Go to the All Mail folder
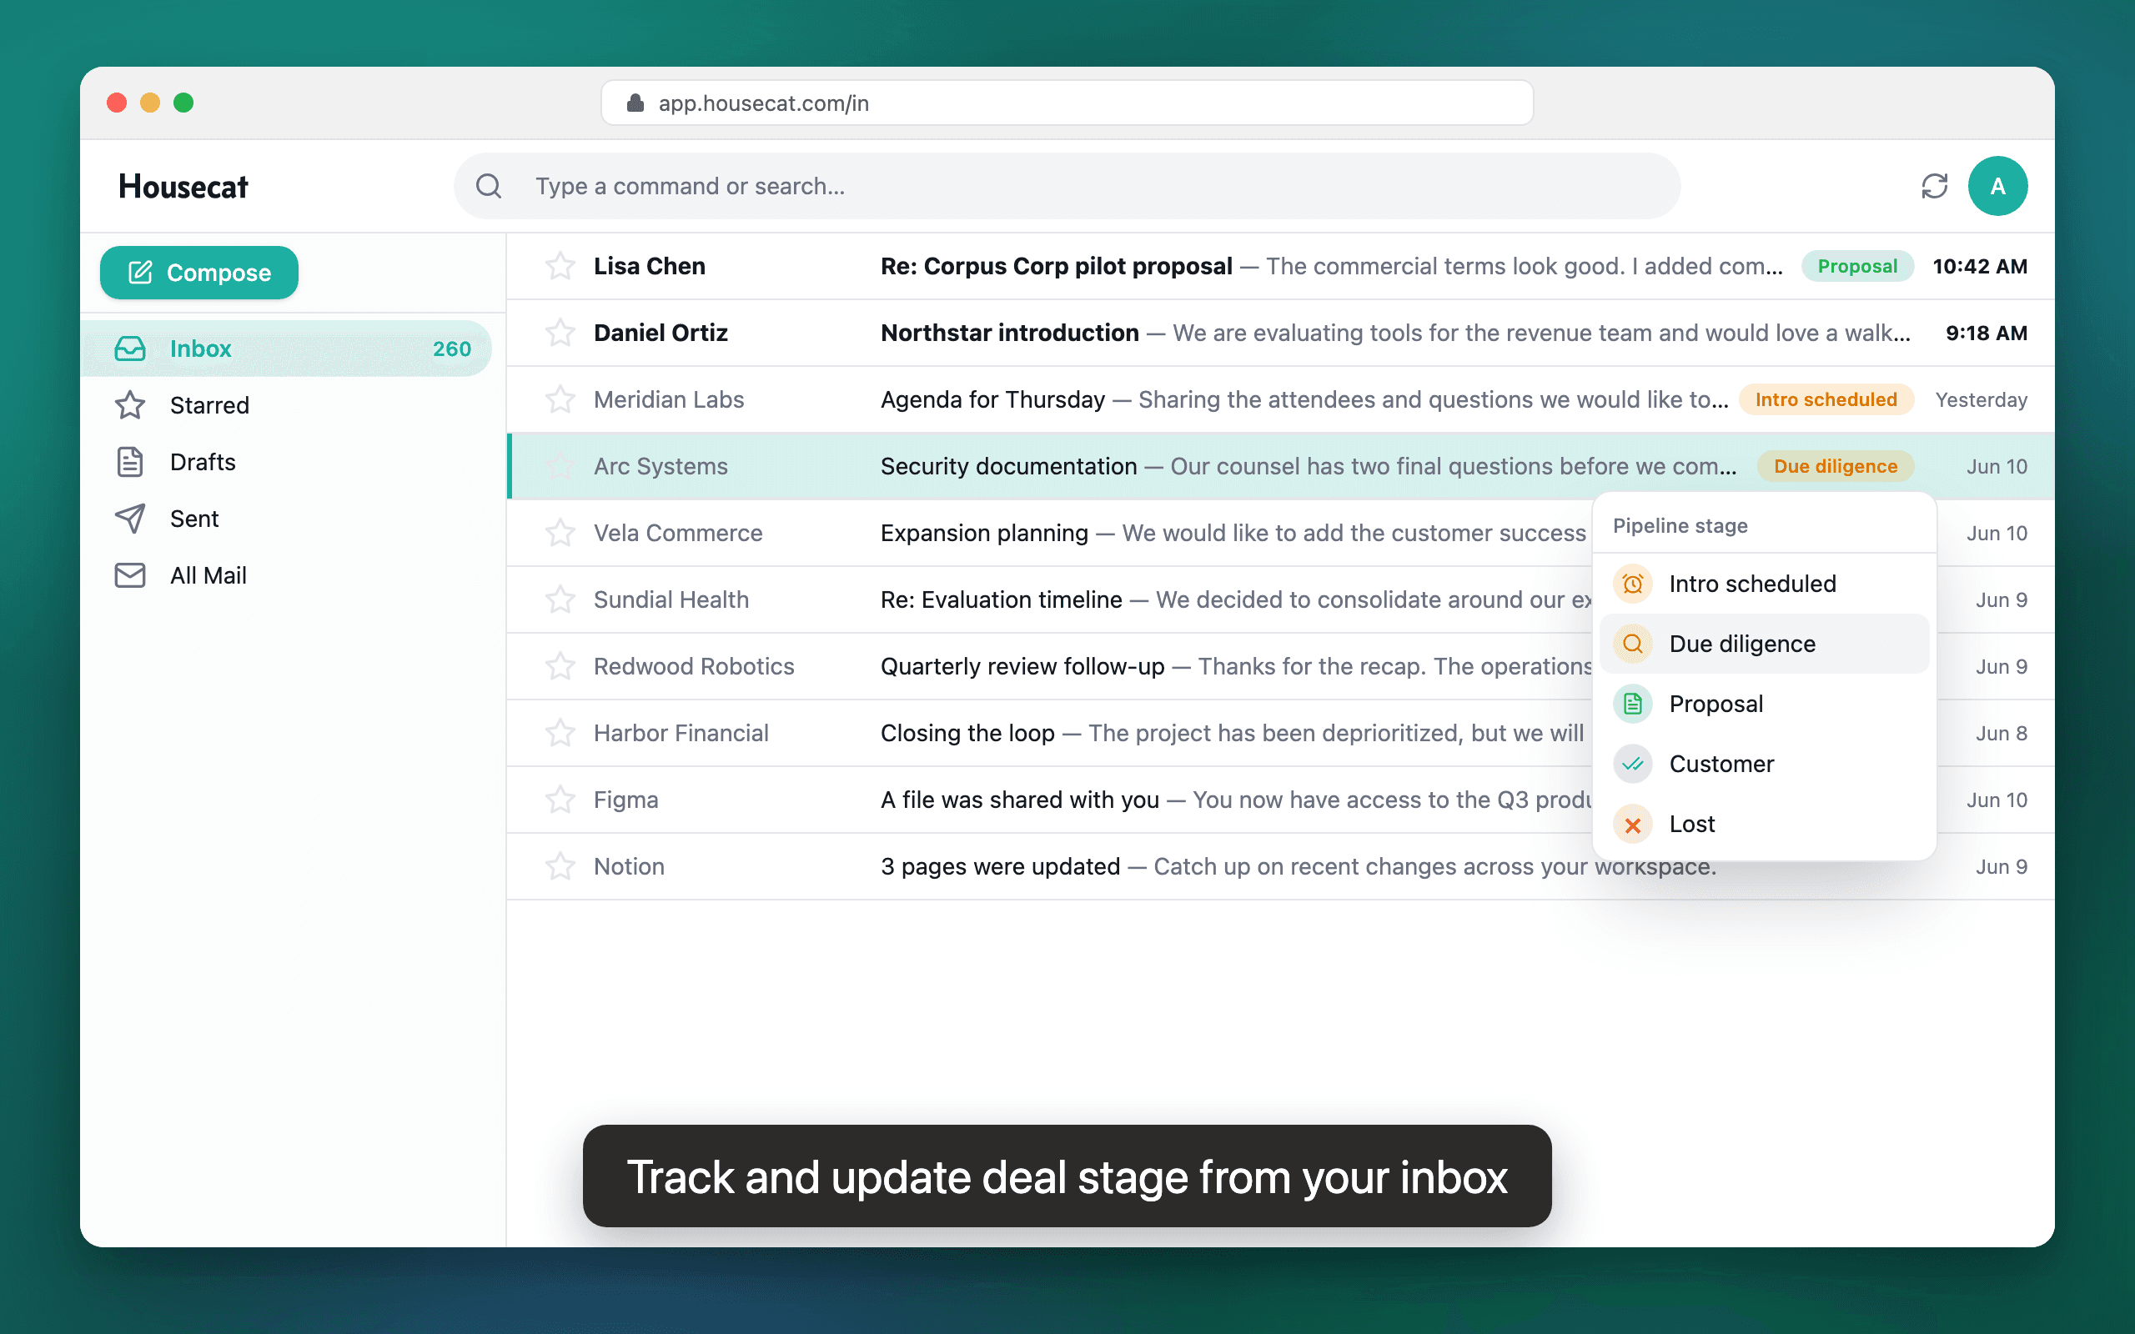Screen dimensions: 2135x1334 tap(287, 575)
